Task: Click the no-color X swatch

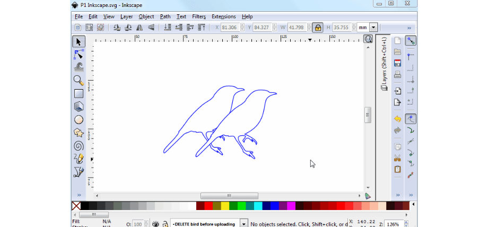Action: tap(76, 205)
